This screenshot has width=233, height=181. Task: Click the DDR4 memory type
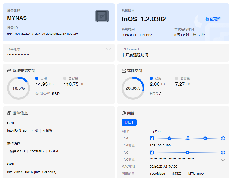click(x=53, y=151)
